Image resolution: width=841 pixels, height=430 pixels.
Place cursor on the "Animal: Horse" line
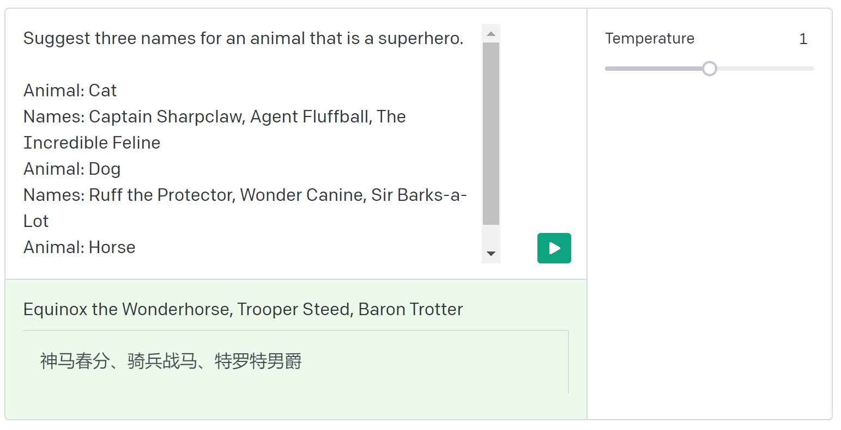click(80, 247)
